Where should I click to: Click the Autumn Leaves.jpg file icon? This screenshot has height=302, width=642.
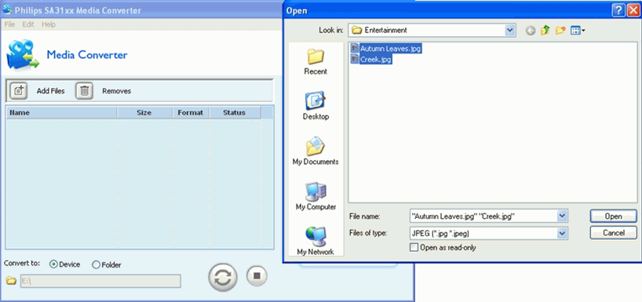(355, 49)
